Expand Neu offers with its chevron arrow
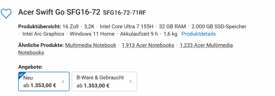 pos(63,82)
